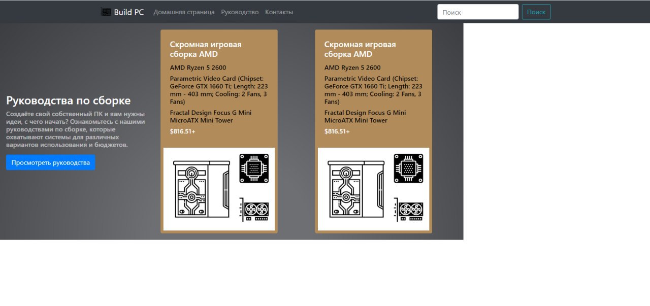Open the Контакты navbar item
This screenshot has width=650, height=306.
tap(279, 12)
